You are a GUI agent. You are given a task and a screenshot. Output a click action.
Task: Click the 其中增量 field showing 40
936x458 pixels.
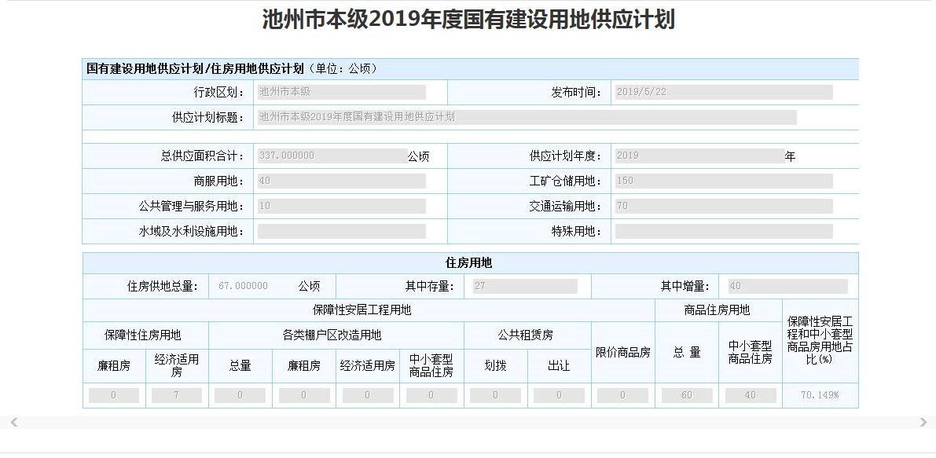pos(786,285)
